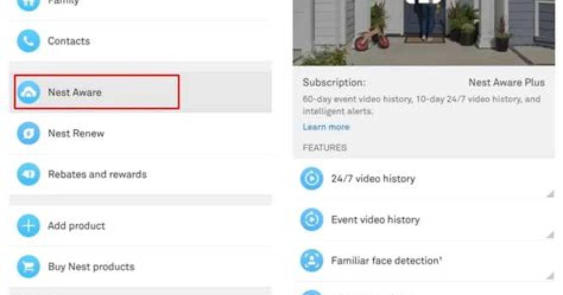The height and width of the screenshot is (295, 563).
Task: Click the front porch camera image
Action: point(424,32)
